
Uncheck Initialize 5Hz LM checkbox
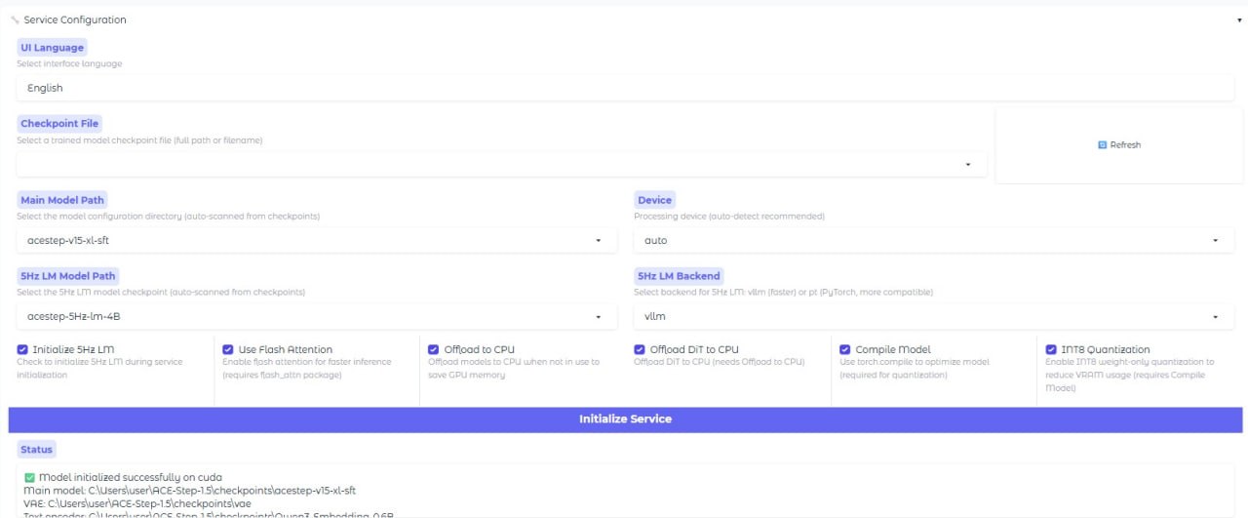[x=22, y=349]
